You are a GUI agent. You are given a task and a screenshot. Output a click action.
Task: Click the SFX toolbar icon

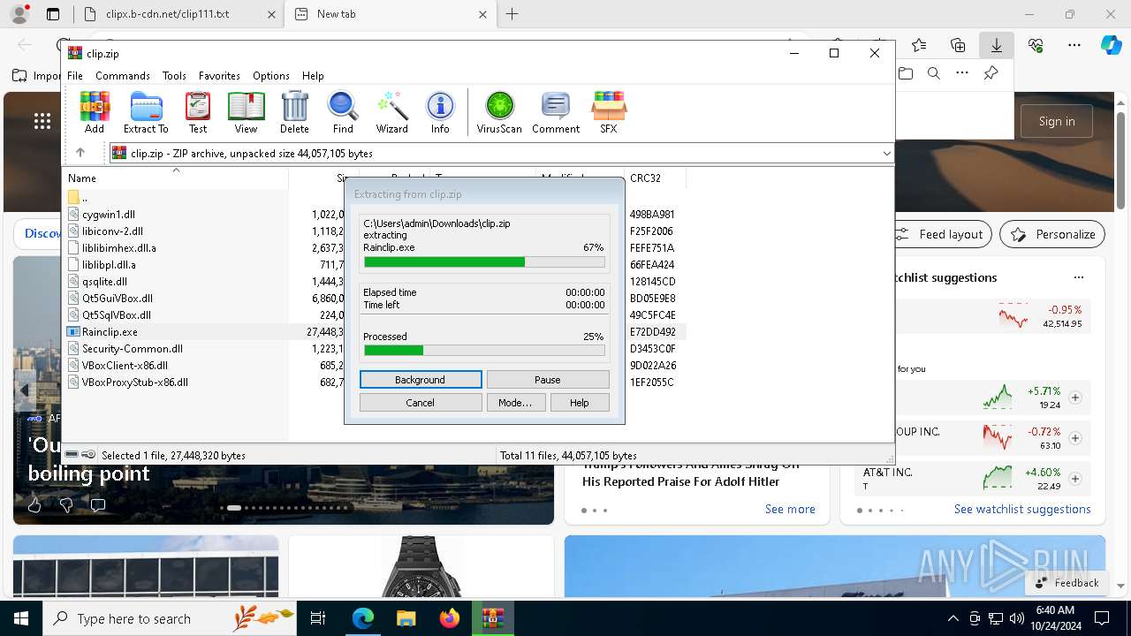[609, 112]
